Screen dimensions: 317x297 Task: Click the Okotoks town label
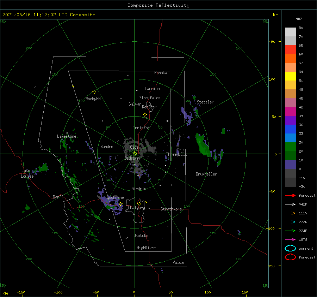(x=141, y=236)
